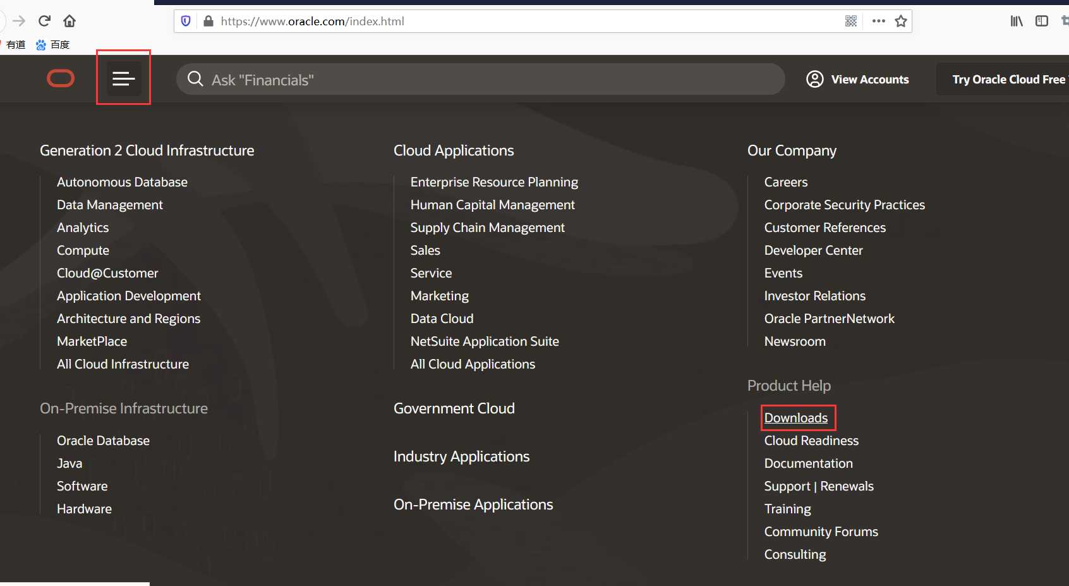This screenshot has height=586, width=1069.
Task: Bookmark this page with star icon
Action: coord(901,21)
